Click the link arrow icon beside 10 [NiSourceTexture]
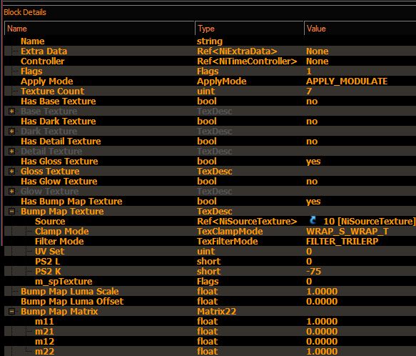 point(313,220)
